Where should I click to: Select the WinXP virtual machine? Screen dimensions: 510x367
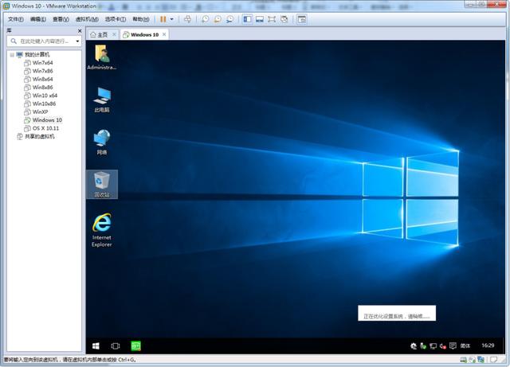click(40, 111)
